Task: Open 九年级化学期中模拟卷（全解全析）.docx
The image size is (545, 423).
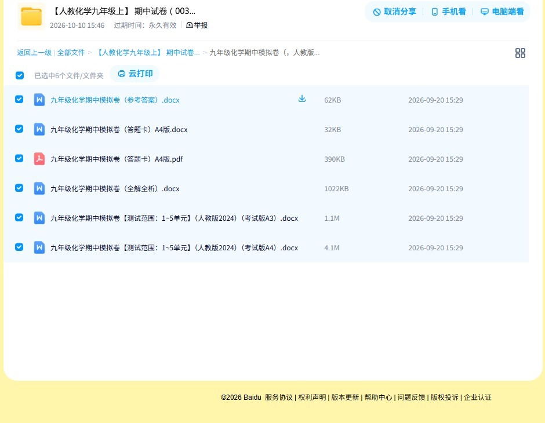Action: [115, 188]
